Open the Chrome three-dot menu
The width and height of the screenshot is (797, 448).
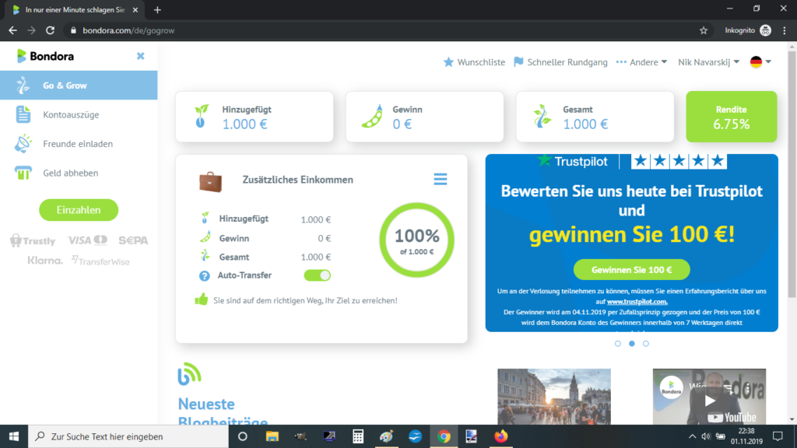tap(785, 30)
